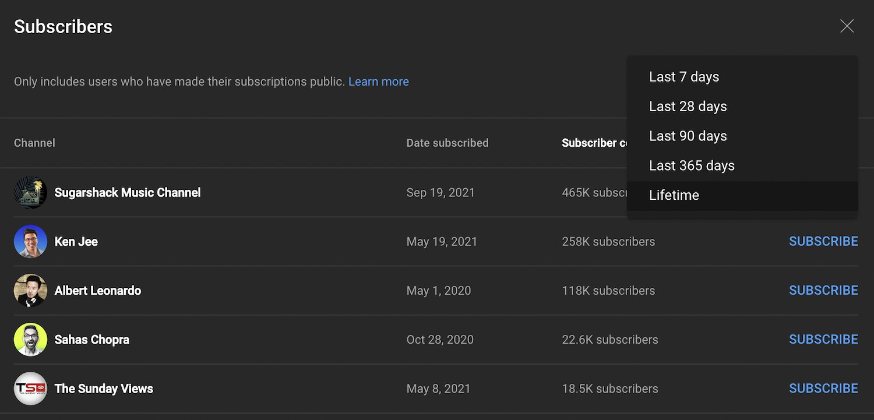Pick Last 90 days time range

pos(742,136)
